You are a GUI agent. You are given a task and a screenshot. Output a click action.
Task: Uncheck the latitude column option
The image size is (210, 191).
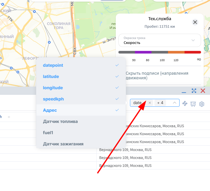pos(81,76)
